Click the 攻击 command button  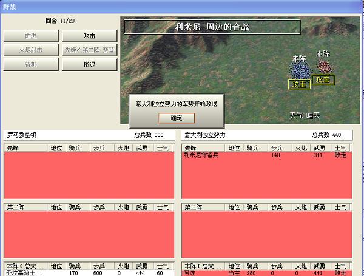click(x=90, y=36)
